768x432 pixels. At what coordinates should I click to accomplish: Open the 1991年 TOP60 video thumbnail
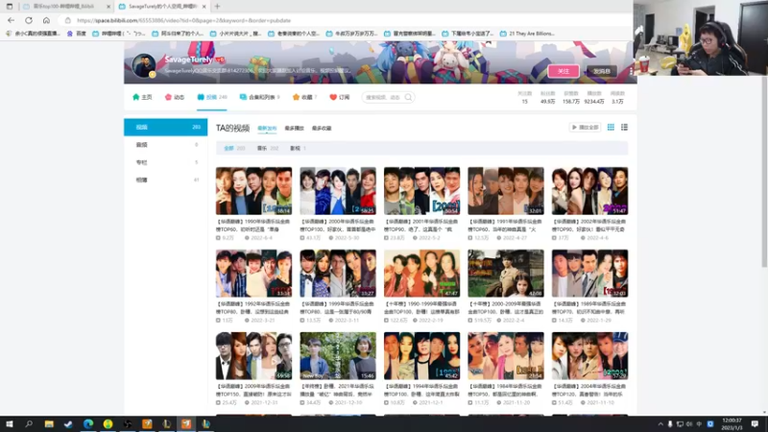click(x=506, y=191)
